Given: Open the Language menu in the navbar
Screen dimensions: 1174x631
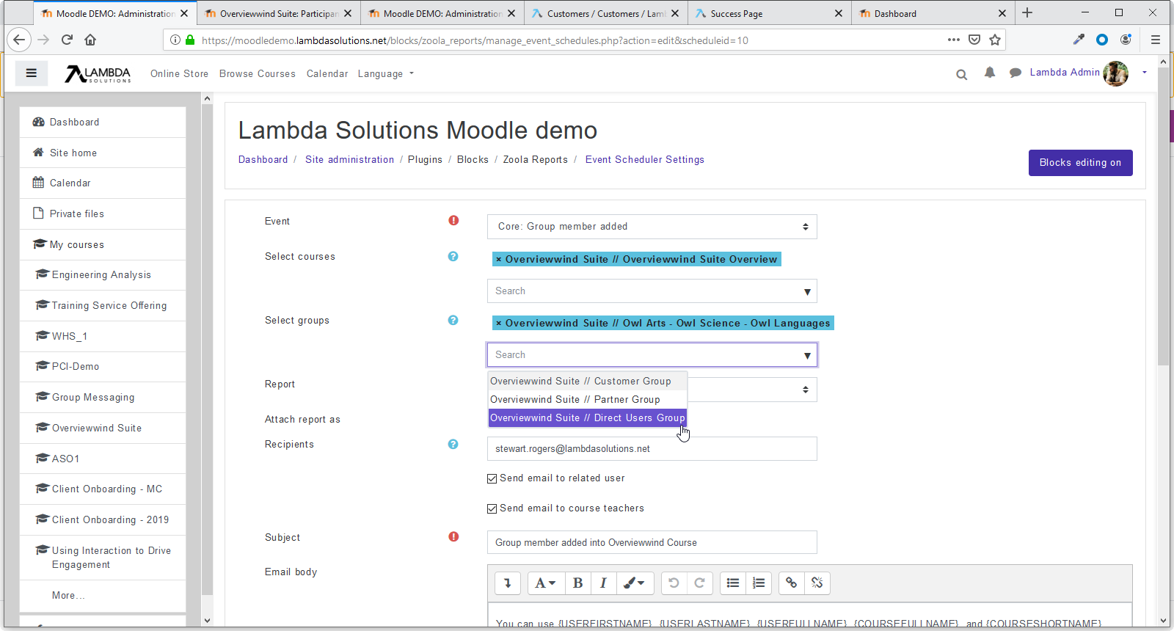Looking at the screenshot, I should point(386,73).
